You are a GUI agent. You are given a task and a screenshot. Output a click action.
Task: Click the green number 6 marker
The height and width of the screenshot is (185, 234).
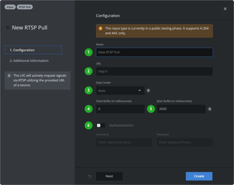pyautogui.click(x=88, y=125)
